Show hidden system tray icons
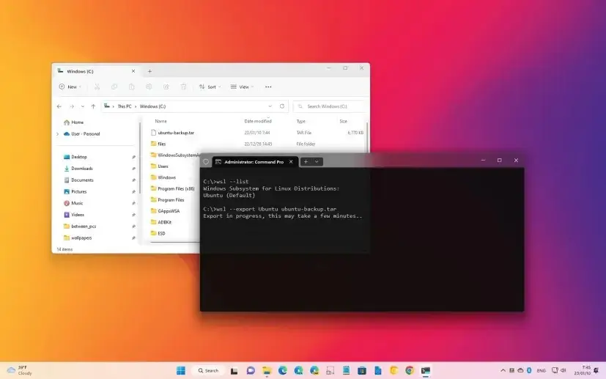Viewport: 606px width, 379px height. 503,370
